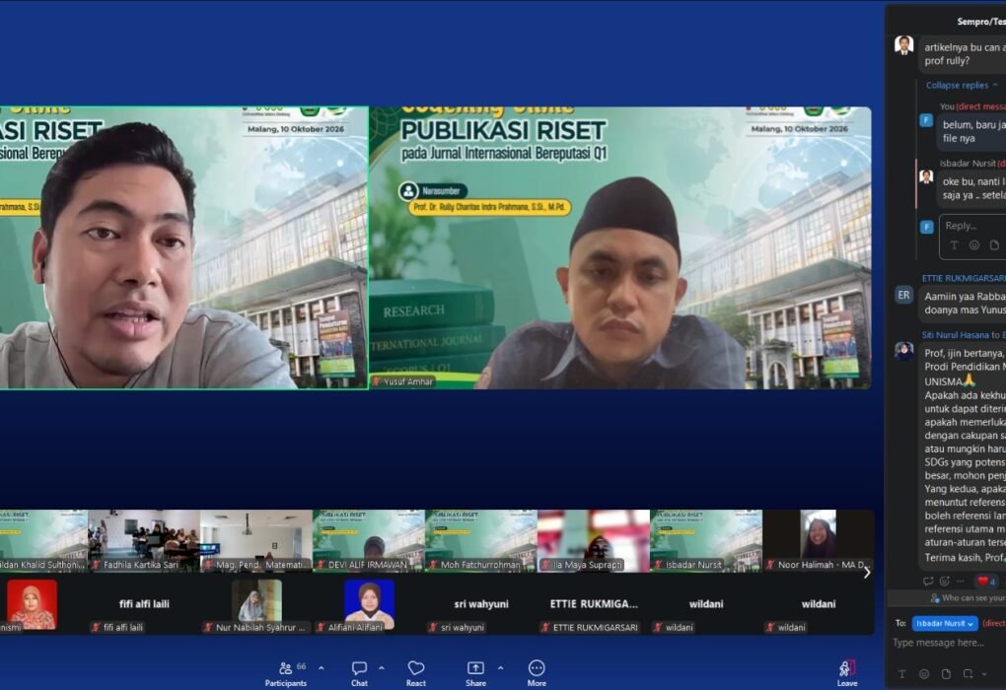1006x690 pixels.
Task: Reply in thread on Siti Nurul Hasana's message
Action: tap(928, 581)
